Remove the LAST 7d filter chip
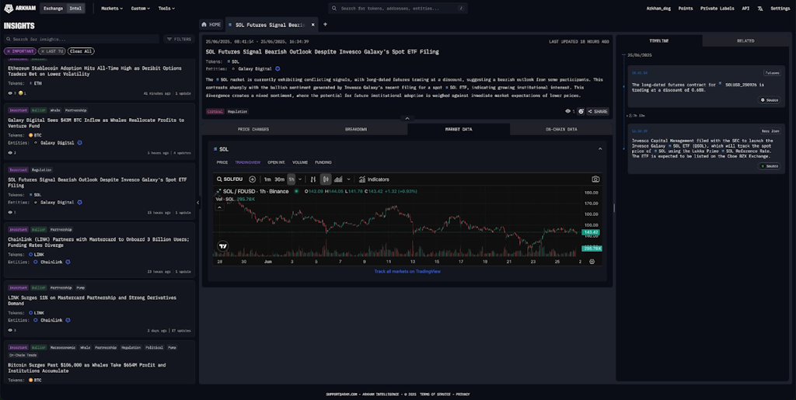 coord(43,51)
